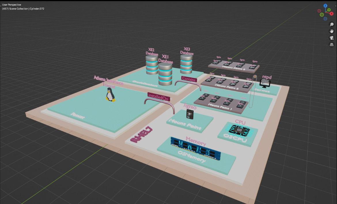The image size is (337, 204).
Task: Toggle perspective/orthographic grid button
Action: click(332, 45)
